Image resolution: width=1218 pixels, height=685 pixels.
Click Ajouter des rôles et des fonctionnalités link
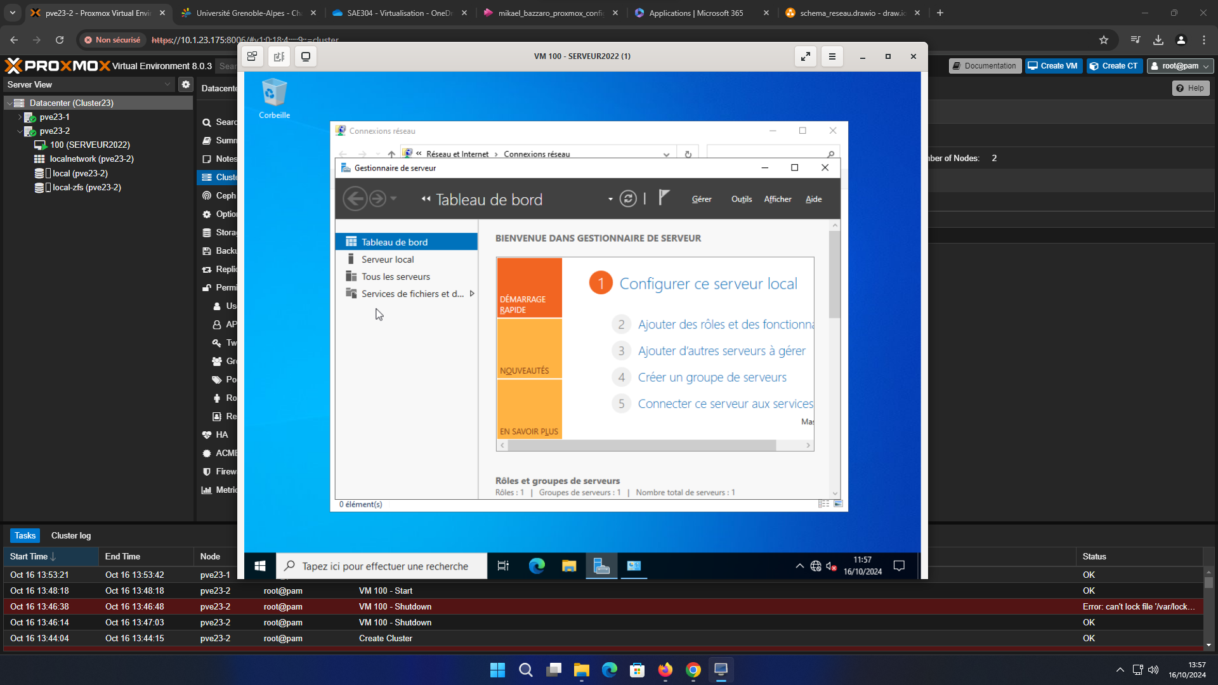[726, 325]
